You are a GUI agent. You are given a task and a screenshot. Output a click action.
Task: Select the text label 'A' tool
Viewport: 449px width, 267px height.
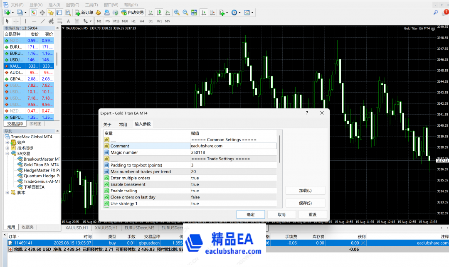coord(68,21)
